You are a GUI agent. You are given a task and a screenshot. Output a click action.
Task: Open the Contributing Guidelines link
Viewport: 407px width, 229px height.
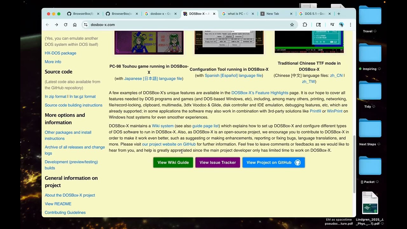tap(65, 212)
